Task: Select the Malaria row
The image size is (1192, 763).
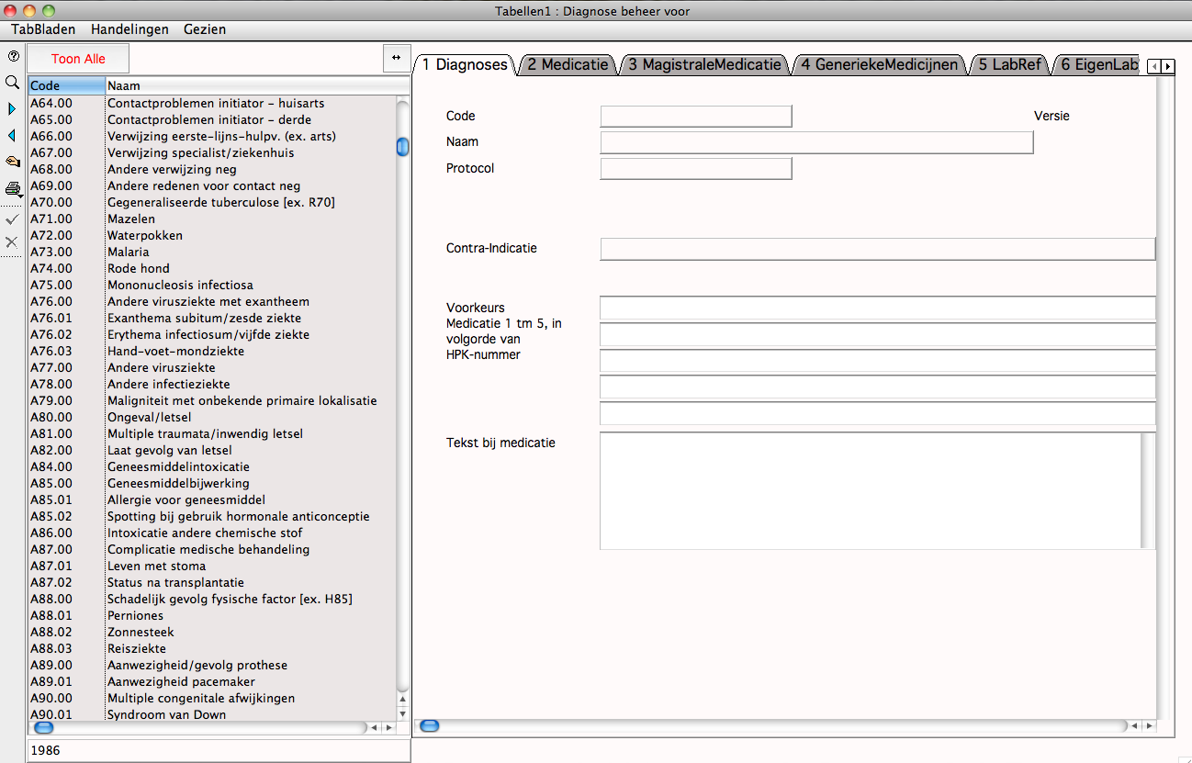Action: click(212, 252)
